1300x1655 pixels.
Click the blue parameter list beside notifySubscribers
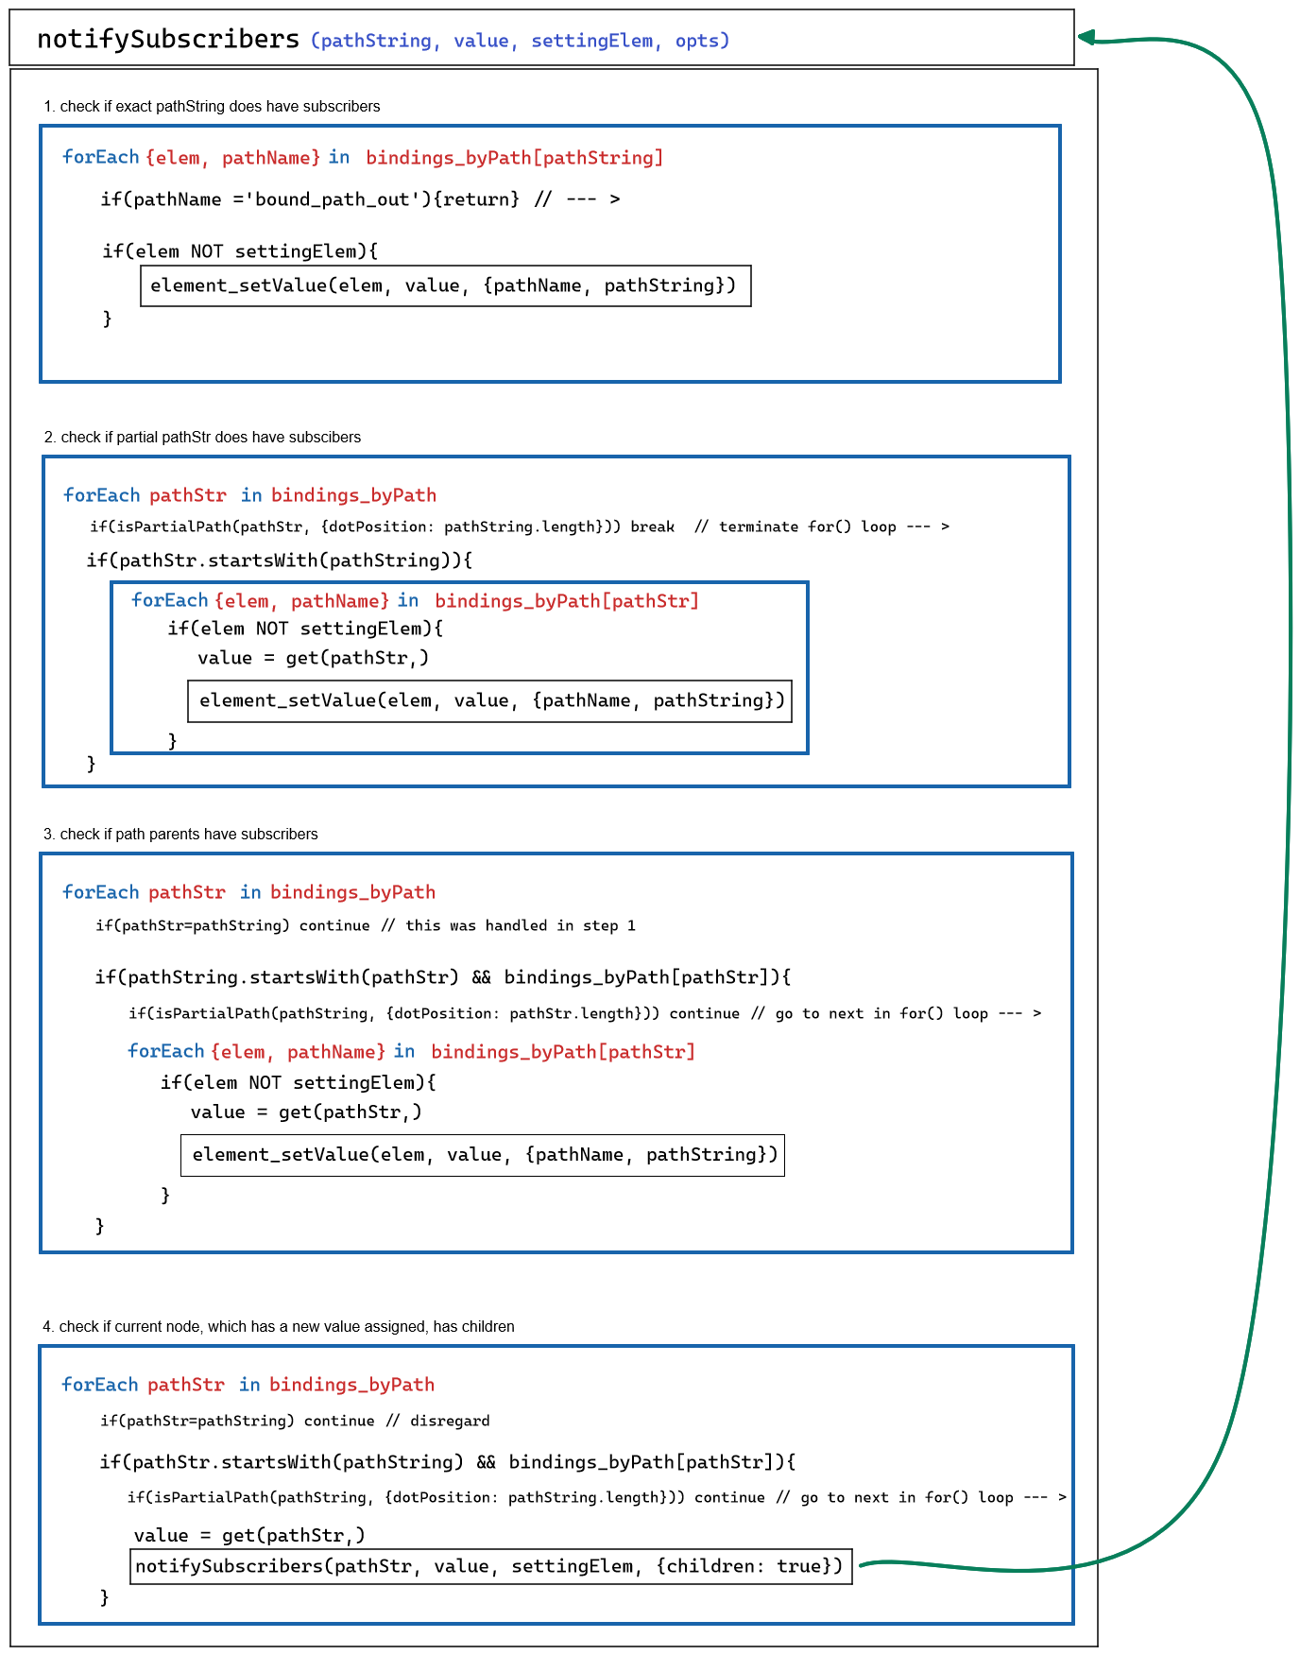520,41
